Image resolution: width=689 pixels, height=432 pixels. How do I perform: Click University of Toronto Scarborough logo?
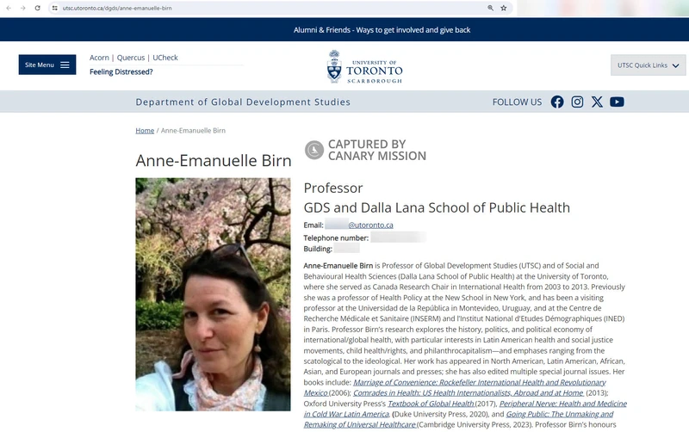[x=364, y=67]
